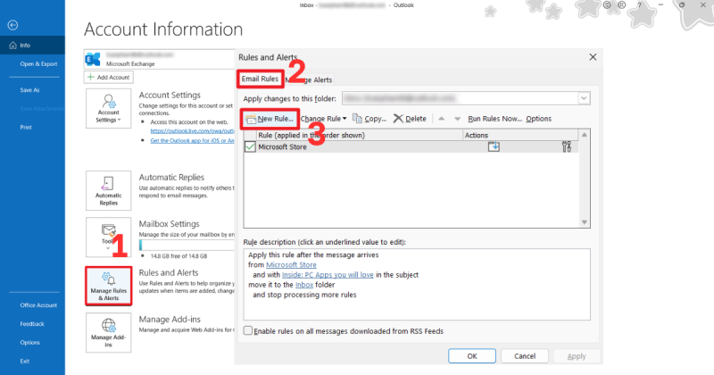Open the Change Rule dropdown
The width and height of the screenshot is (714, 375).
pos(323,118)
